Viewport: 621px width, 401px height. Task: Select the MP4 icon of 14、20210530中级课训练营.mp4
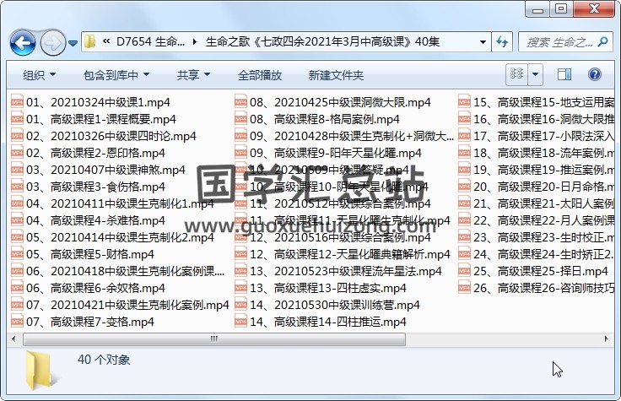[240, 305]
